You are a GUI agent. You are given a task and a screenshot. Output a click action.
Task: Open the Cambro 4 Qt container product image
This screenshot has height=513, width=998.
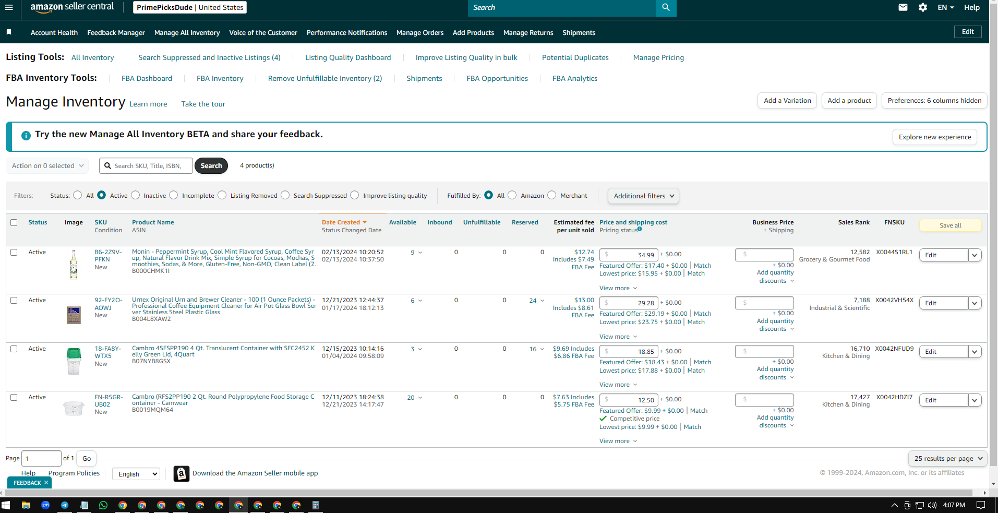pos(74,361)
